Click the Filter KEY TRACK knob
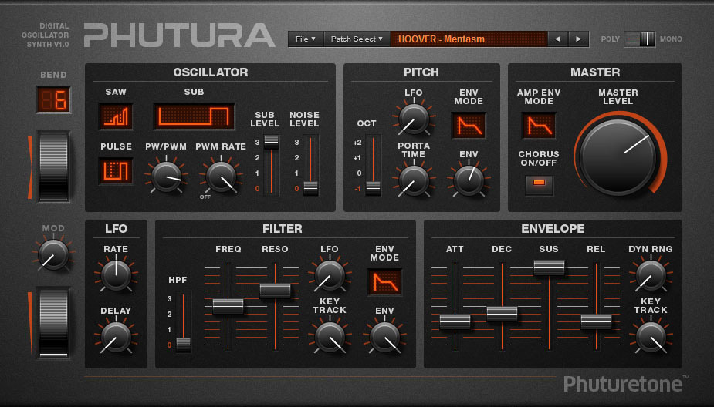The height and width of the screenshot is (407, 714). (330, 337)
